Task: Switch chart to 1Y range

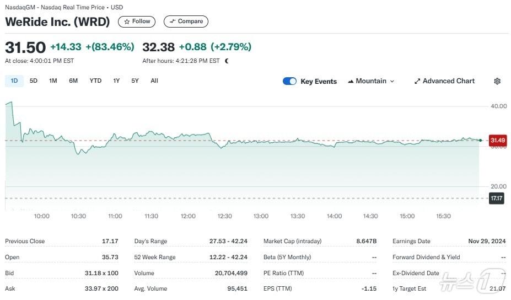Action: click(x=116, y=81)
